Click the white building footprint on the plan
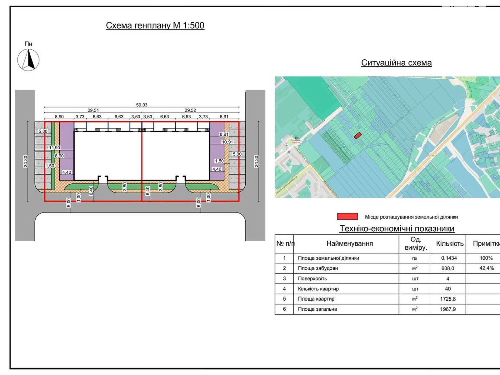 [x=142, y=156]
